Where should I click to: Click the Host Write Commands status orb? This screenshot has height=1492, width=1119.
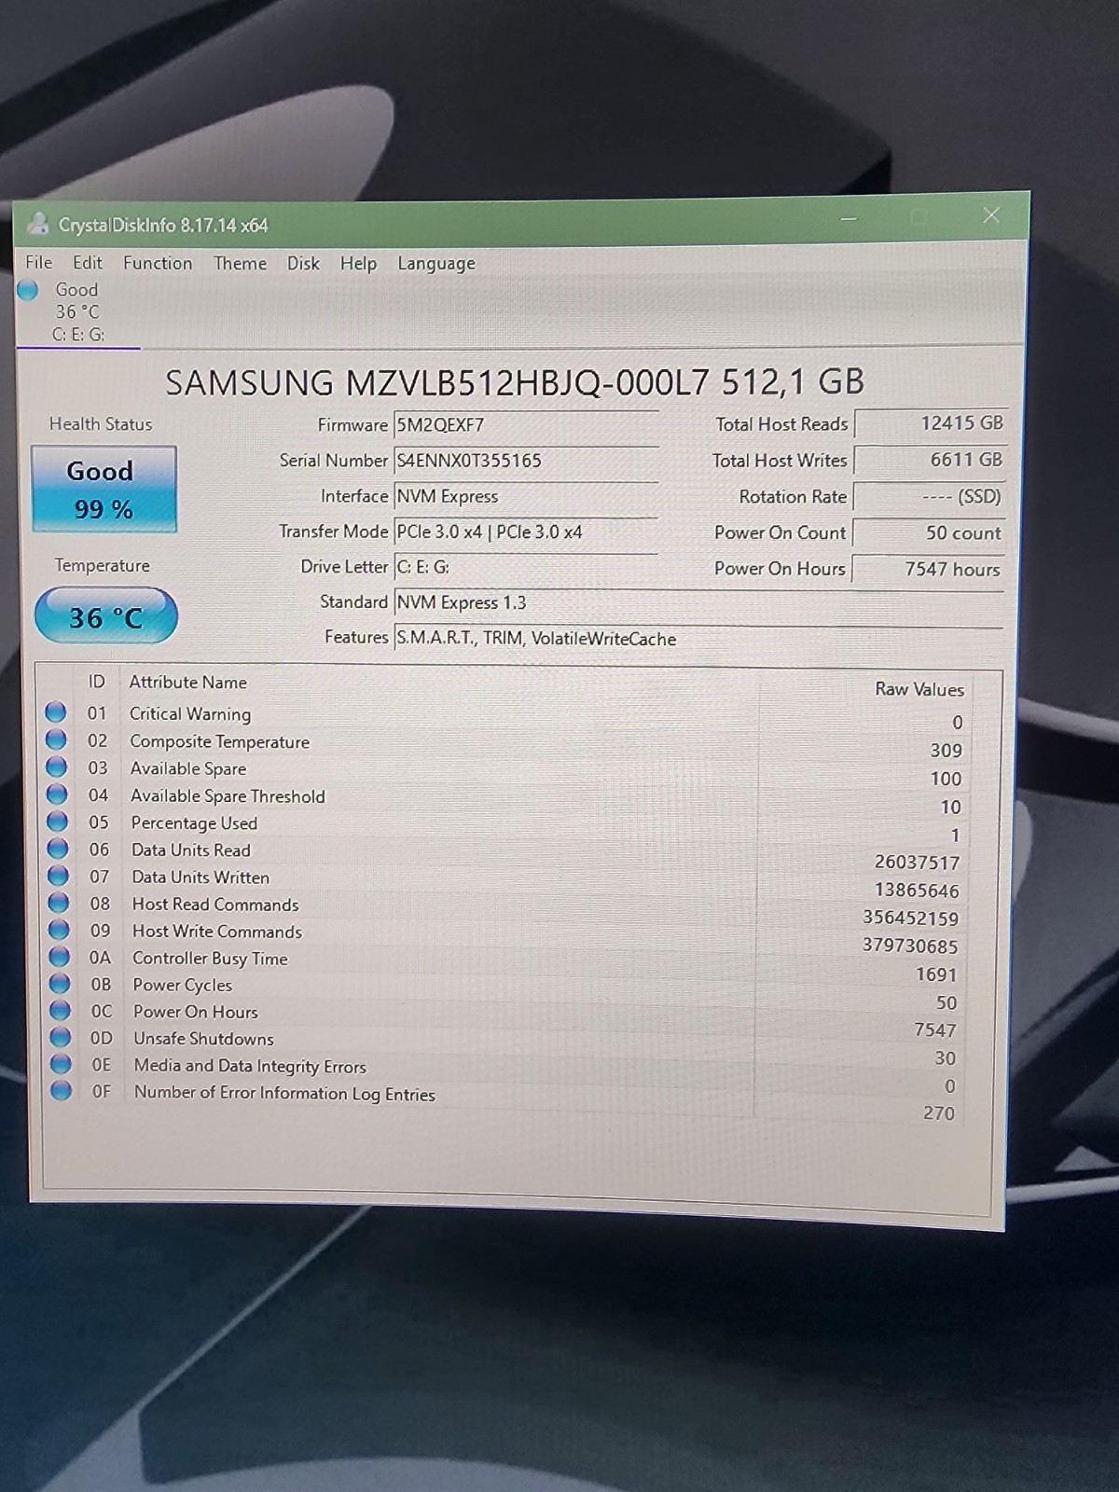click(59, 930)
